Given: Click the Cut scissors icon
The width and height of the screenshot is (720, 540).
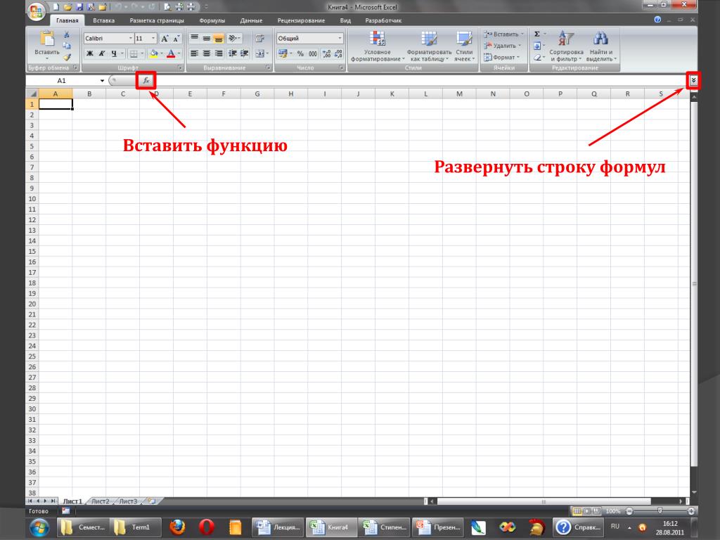Looking at the screenshot, I should tap(67, 35).
